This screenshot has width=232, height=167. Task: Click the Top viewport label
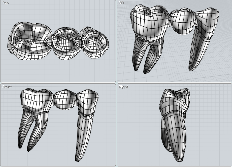click(x=5, y=3)
